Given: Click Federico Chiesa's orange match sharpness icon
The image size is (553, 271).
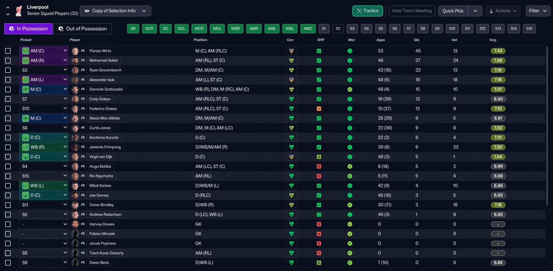Looking at the screenshot, I should (x=319, y=109).
